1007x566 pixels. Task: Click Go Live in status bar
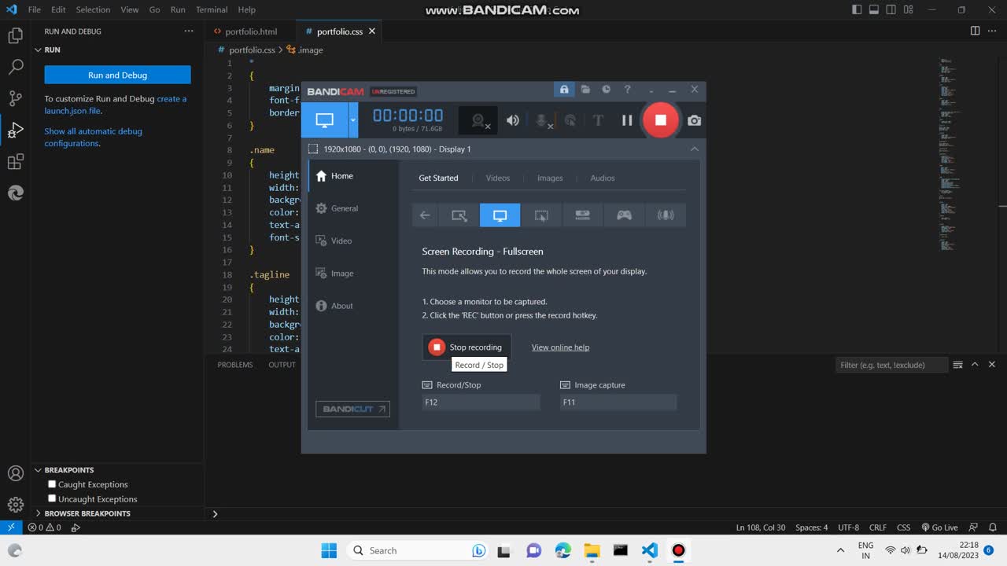point(939,527)
